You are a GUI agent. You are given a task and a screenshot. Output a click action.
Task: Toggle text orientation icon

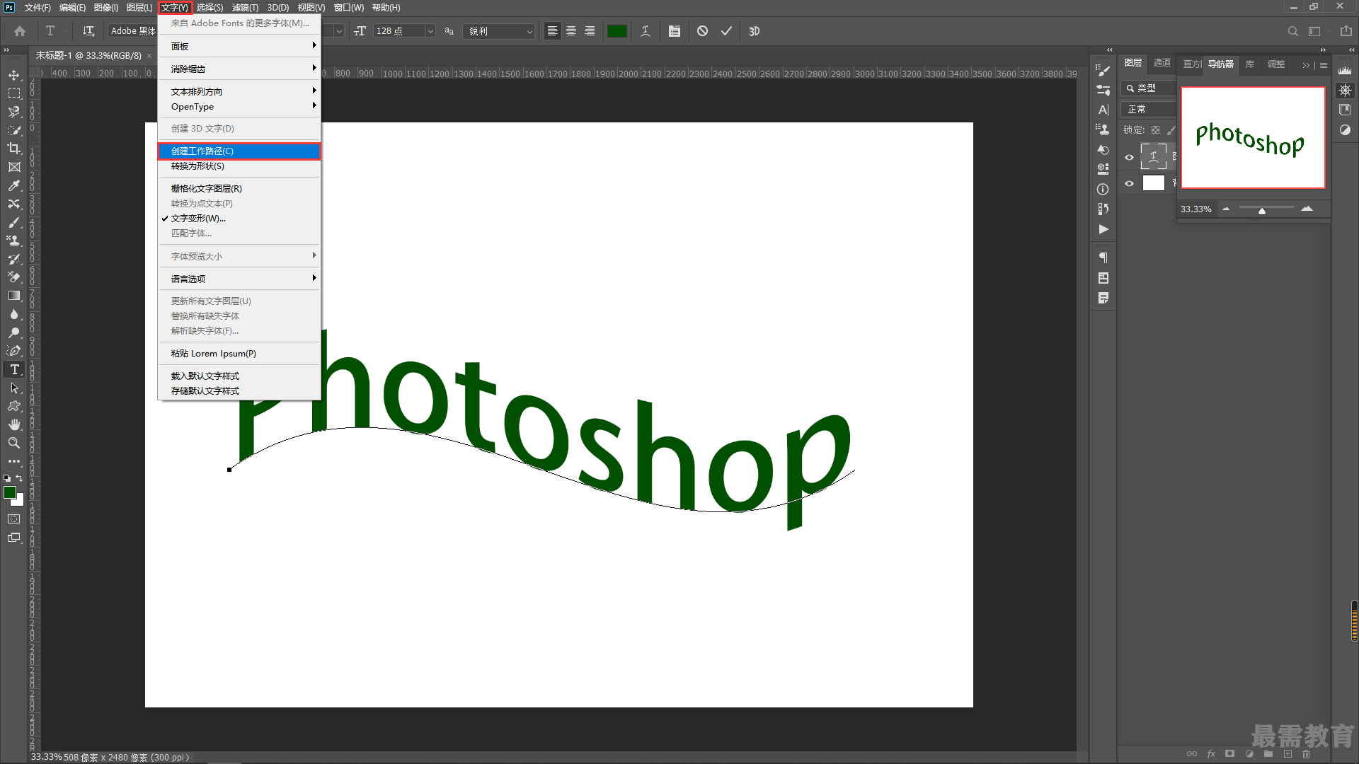coord(88,31)
